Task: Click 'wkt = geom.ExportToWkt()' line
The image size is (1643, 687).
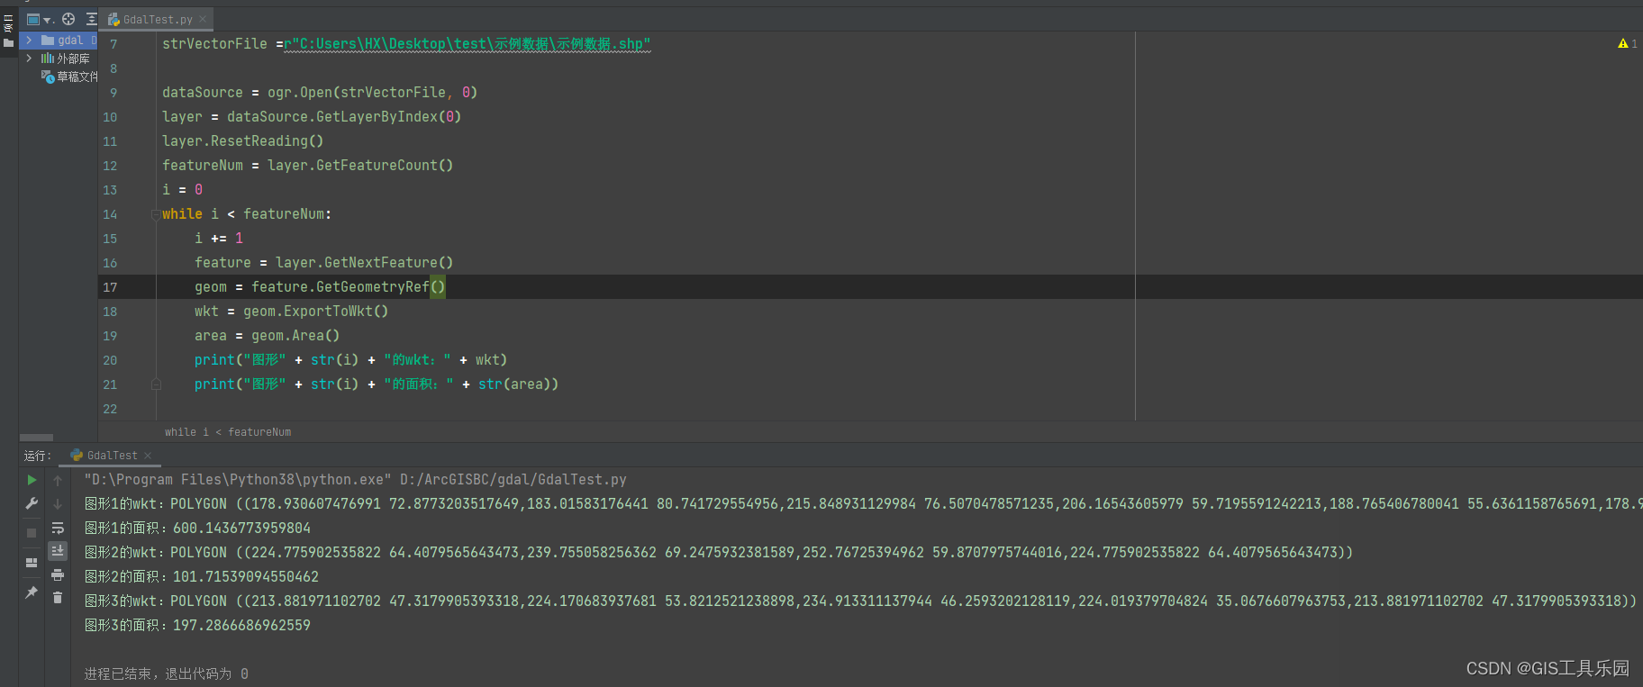Action: [x=291, y=312]
